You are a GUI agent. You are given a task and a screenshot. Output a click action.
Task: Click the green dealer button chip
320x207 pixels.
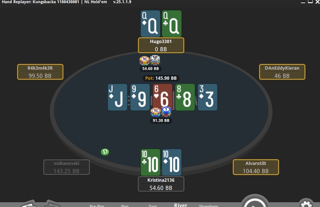[105, 152]
